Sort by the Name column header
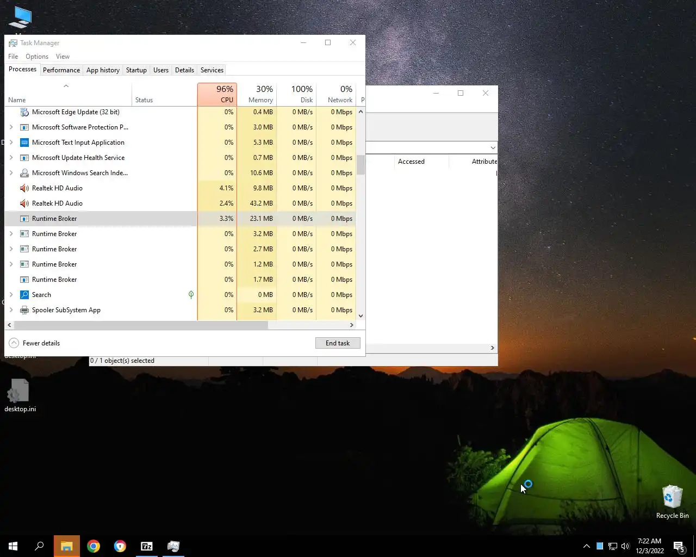This screenshot has height=557, width=696. (68, 94)
